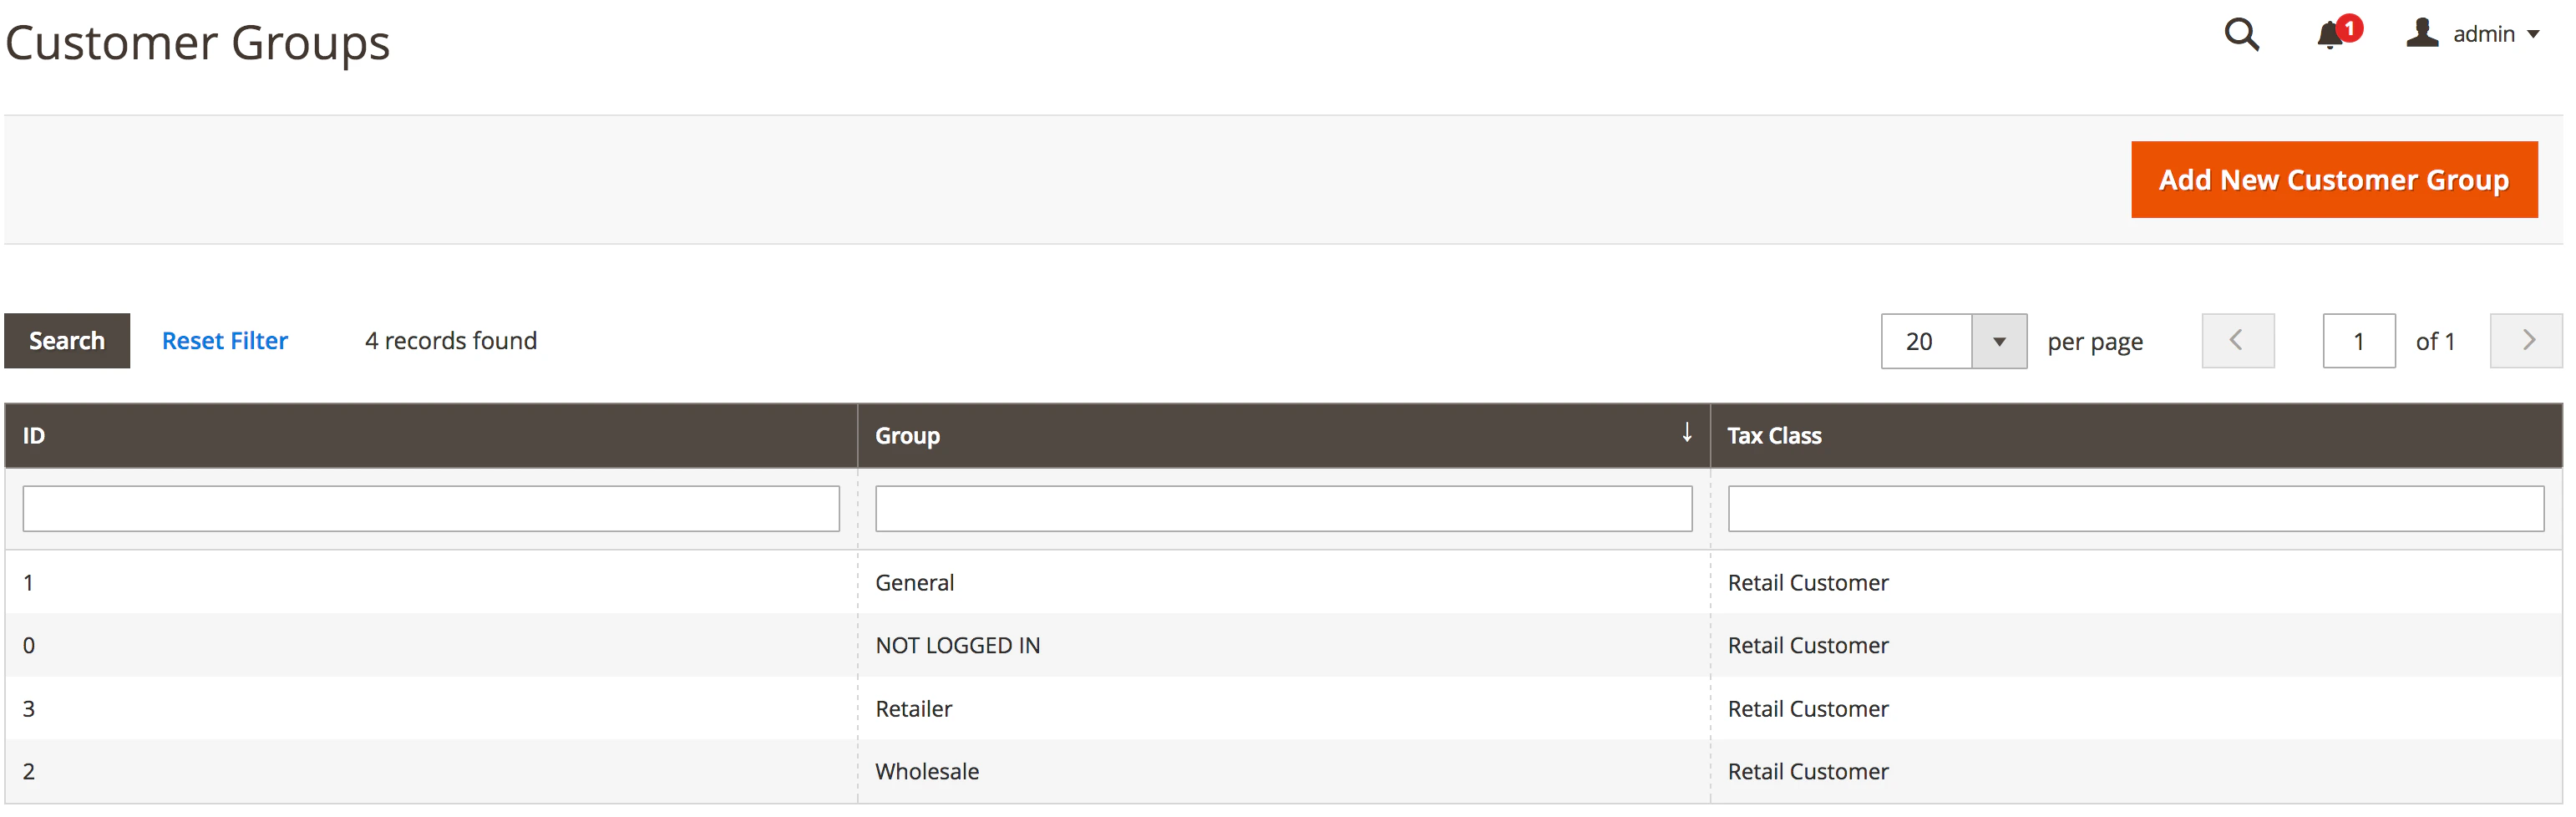This screenshot has width=2576, height=817.
Task: Sort the grid by Tax Class column
Action: [1774, 435]
